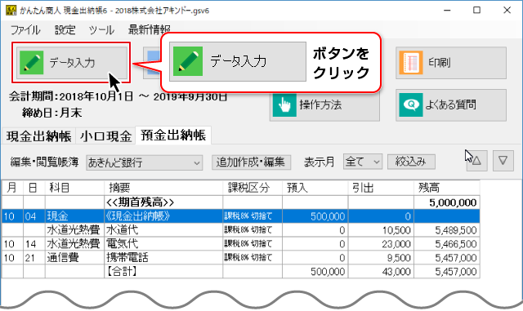Screen dimensions: 523x311
Task: Click the 追加作成・編集 button
Action: [x=251, y=162]
